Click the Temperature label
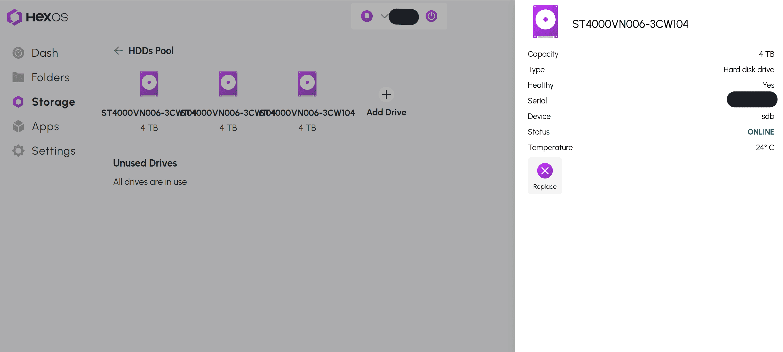783x352 pixels. (x=550, y=147)
